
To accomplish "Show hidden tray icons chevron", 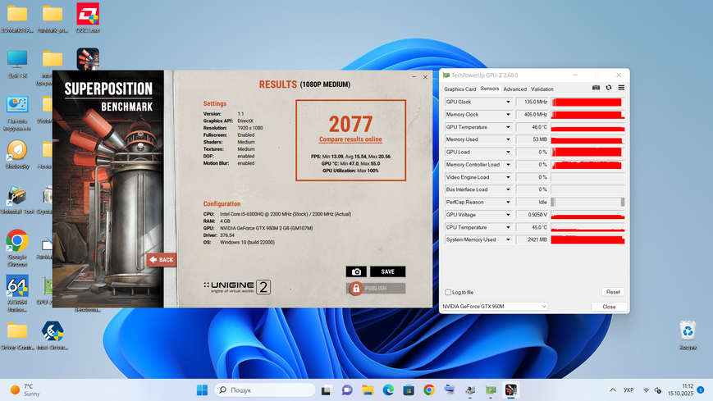I will click(613, 390).
